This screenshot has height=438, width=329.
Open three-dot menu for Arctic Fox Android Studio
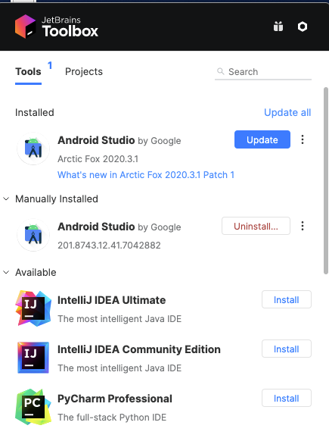point(303,139)
